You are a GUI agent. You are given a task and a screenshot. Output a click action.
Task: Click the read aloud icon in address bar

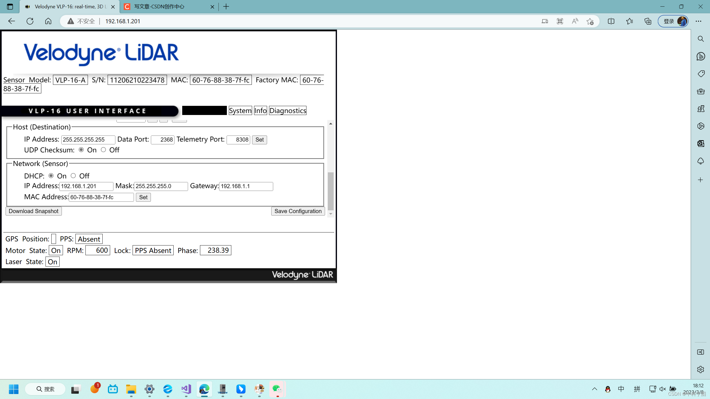click(x=575, y=21)
